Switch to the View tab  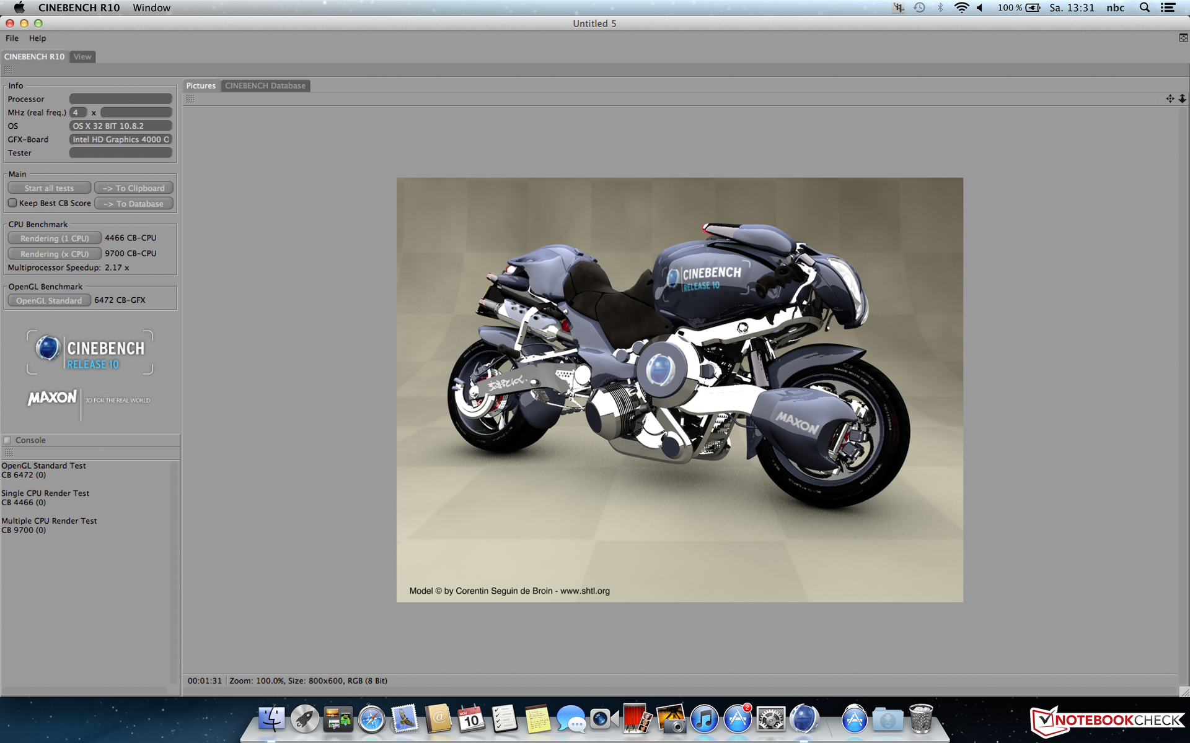pos(82,56)
